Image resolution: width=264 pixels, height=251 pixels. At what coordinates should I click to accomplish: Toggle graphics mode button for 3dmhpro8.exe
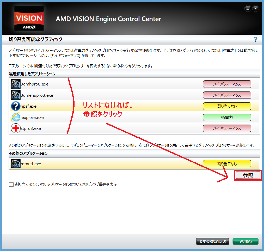point(227,84)
